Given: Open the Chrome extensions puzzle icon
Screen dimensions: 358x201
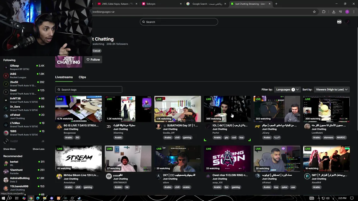Looking at the screenshot, I should tap(324, 12).
